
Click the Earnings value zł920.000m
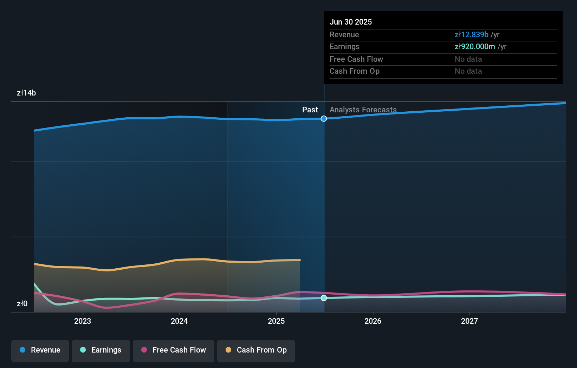pos(474,47)
